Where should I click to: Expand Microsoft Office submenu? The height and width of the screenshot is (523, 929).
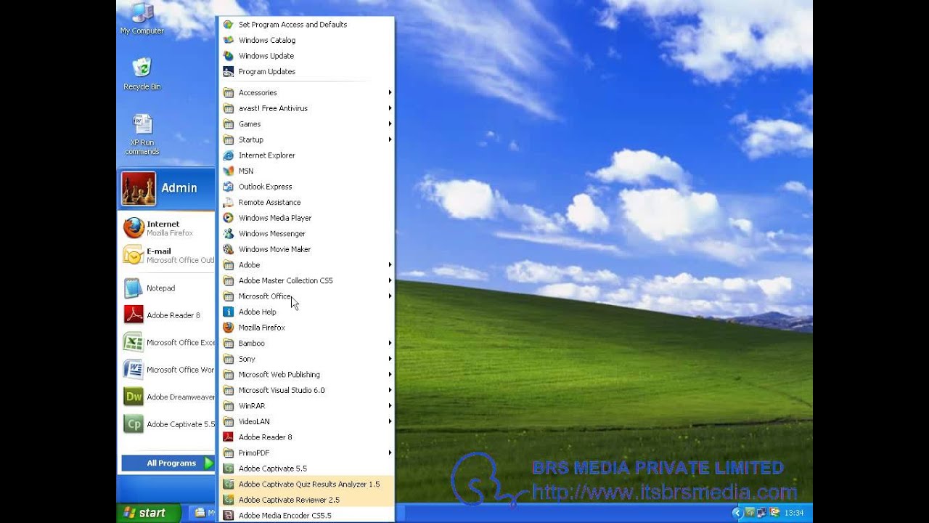306,296
